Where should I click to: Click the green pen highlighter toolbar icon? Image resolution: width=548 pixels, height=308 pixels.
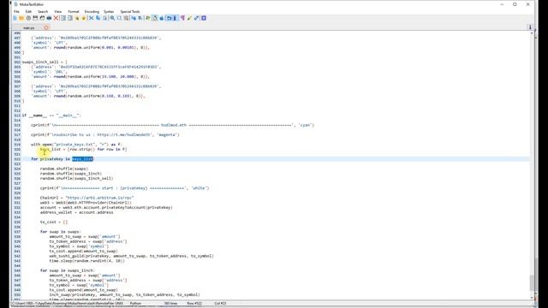coord(189,18)
